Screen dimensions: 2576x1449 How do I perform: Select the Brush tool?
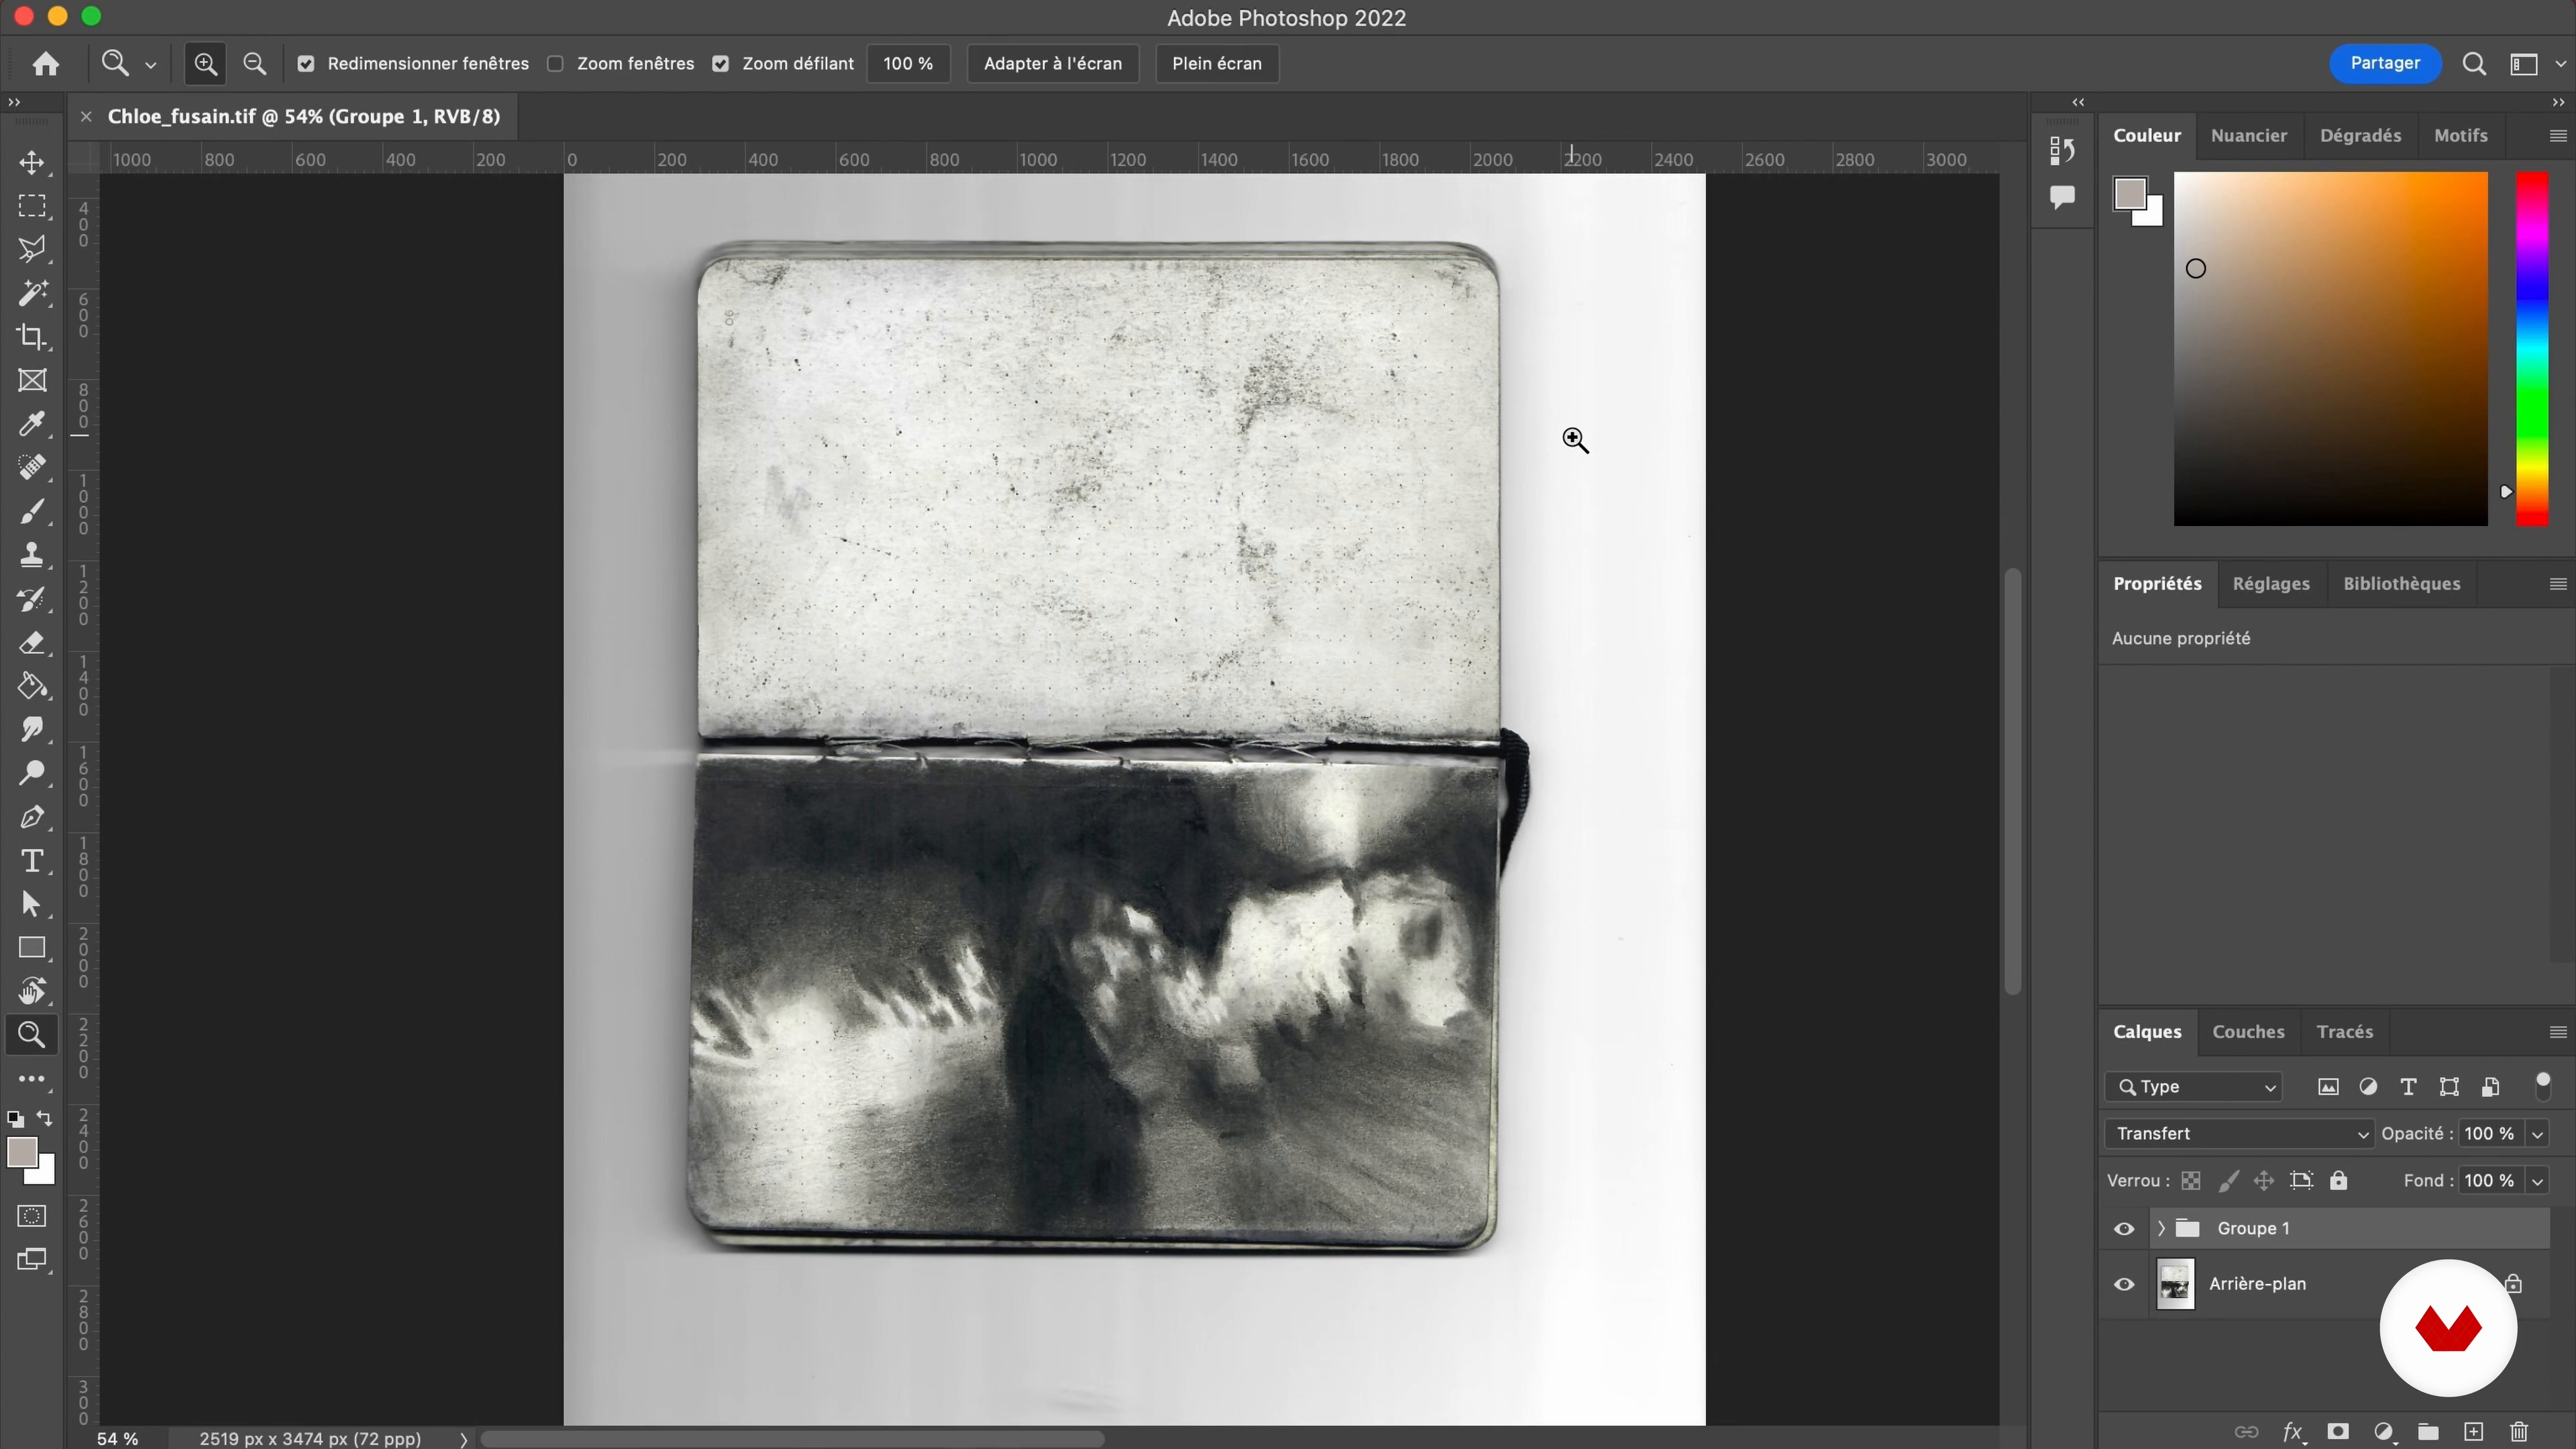tap(32, 512)
